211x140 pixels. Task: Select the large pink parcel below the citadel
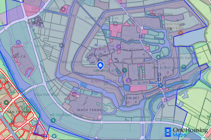coord(138,88)
